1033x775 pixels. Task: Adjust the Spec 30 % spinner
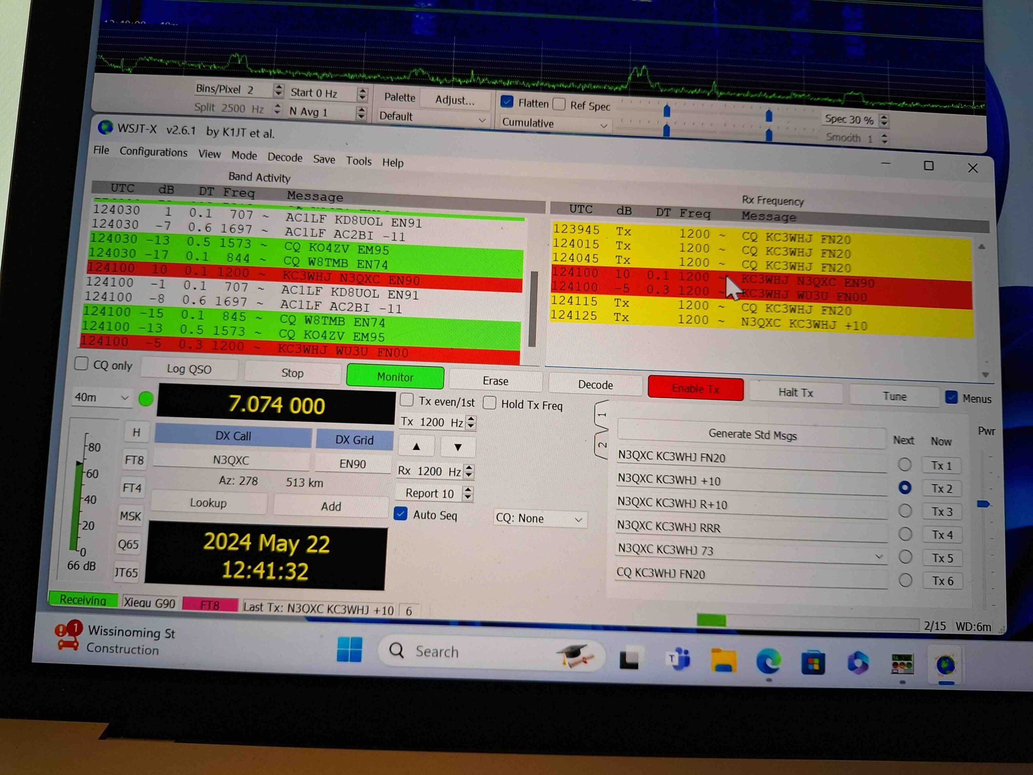click(x=884, y=121)
